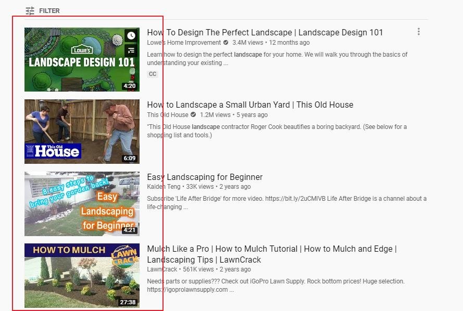Open title Easy Landscaping for Beginner
The width and height of the screenshot is (463, 311).
click(x=205, y=177)
